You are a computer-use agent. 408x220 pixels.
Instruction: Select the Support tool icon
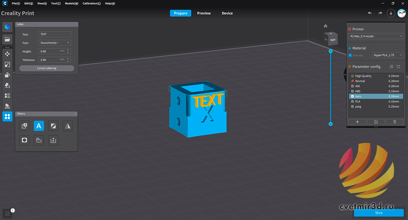(x=7, y=106)
